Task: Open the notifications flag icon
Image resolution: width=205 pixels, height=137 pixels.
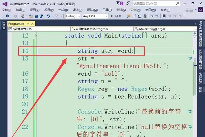Action: (x=118, y=3)
